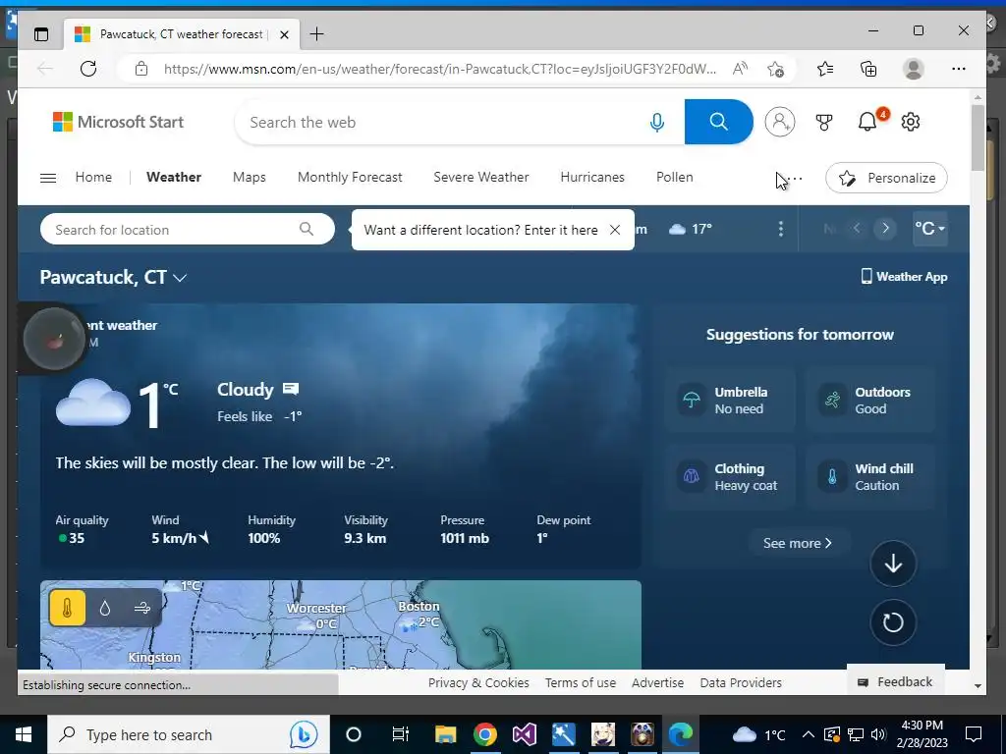Toggle Read aloud in address bar

click(740, 69)
